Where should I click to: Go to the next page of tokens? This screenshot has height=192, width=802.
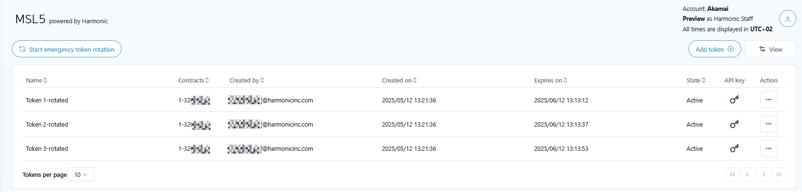(764, 174)
